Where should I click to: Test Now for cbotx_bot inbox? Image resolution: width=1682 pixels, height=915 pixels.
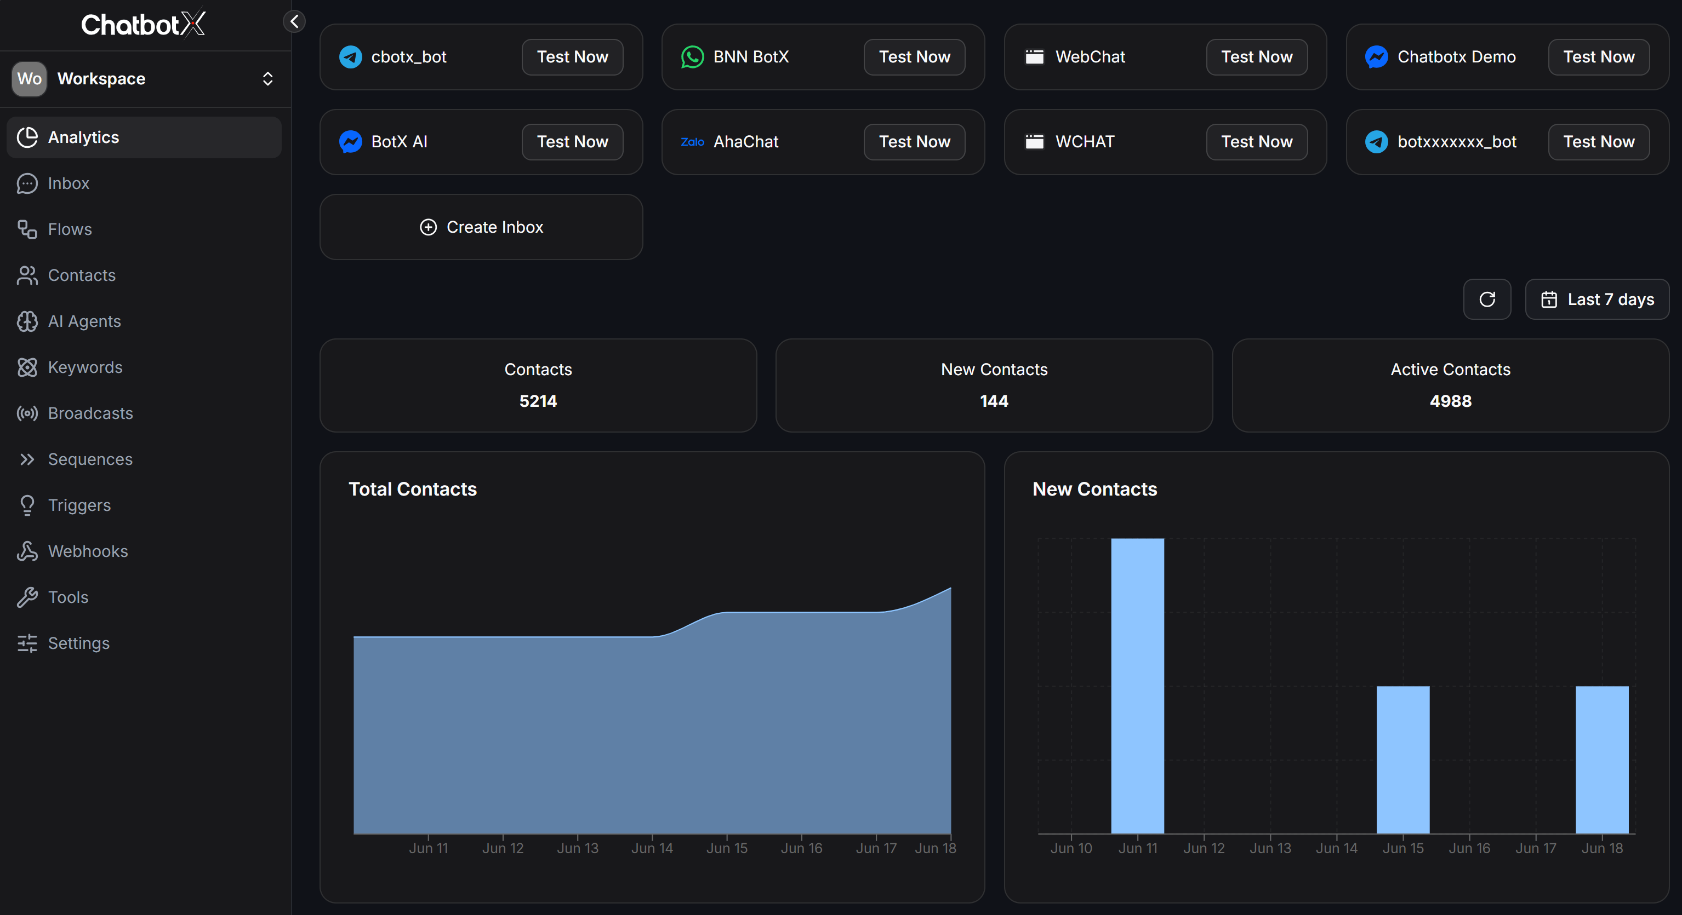pyautogui.click(x=572, y=57)
